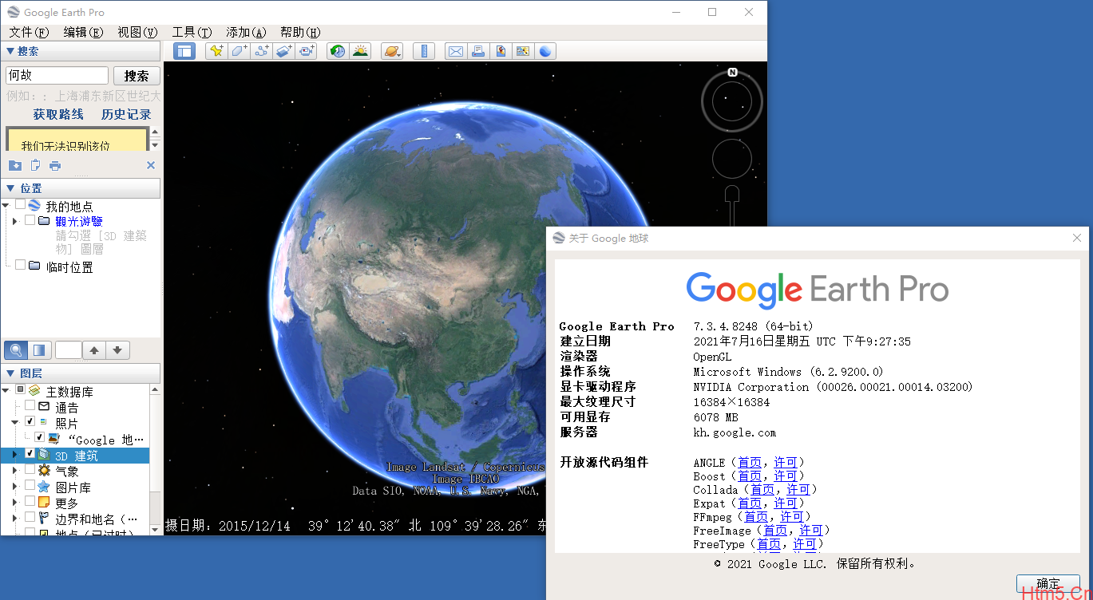Check the 觀光游覽 folder checkbox
The height and width of the screenshot is (600, 1093).
tap(30, 220)
